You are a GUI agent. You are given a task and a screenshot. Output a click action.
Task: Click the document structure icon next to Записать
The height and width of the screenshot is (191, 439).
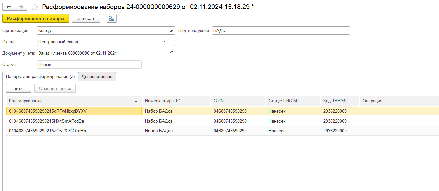[111, 19]
